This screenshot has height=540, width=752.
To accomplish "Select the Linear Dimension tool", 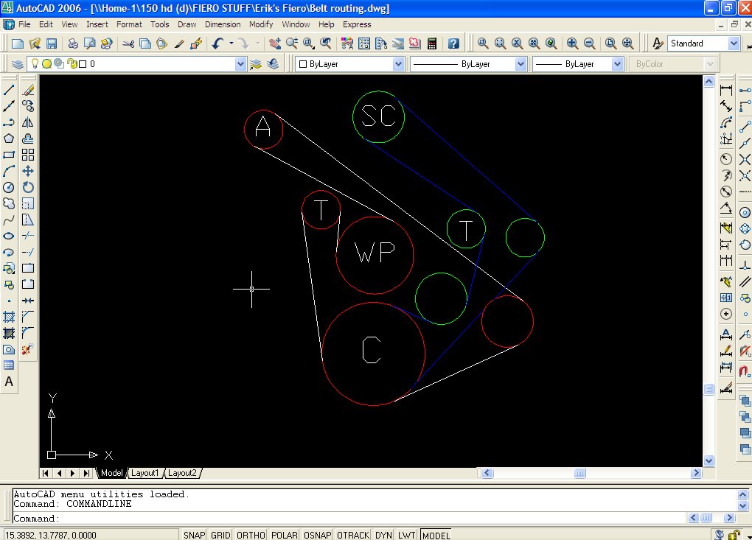I will point(726,90).
